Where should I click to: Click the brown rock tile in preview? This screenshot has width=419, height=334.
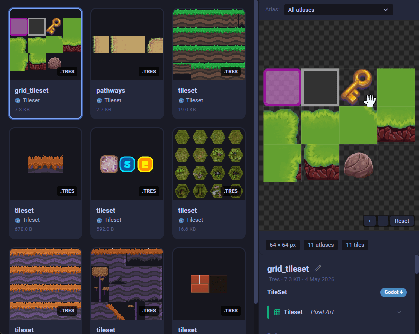(358, 165)
